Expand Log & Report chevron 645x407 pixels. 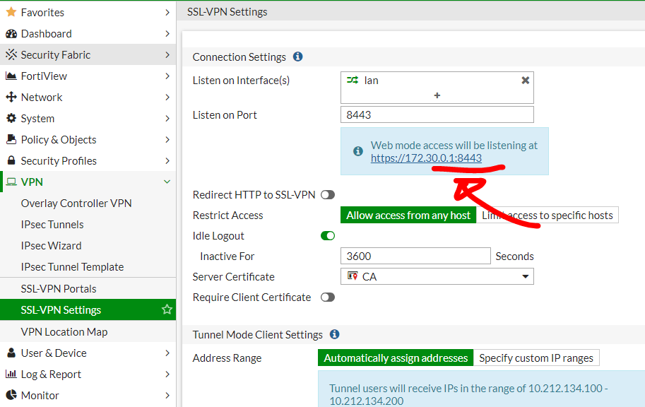[167, 374]
